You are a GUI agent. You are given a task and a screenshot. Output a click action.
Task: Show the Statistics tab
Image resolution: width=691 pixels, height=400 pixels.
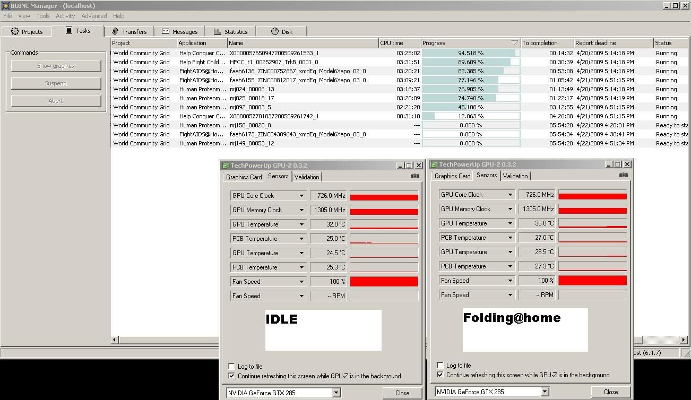(x=230, y=31)
